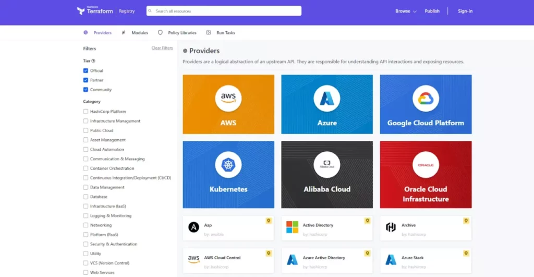Select the Alibaba Cloud provider tile
The height and width of the screenshot is (277, 534).
[x=327, y=174]
